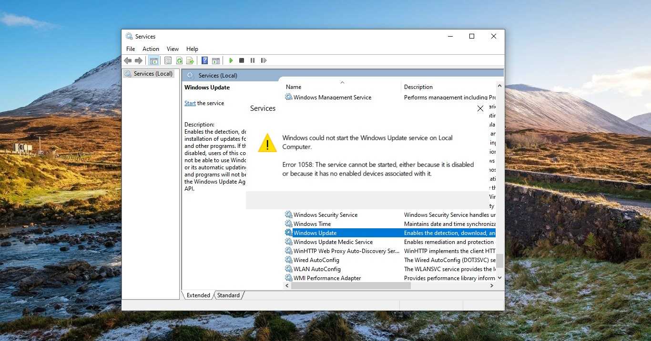Click the vertical scrollbar up arrow
Viewport: 651px width, 341px height.
499,86
